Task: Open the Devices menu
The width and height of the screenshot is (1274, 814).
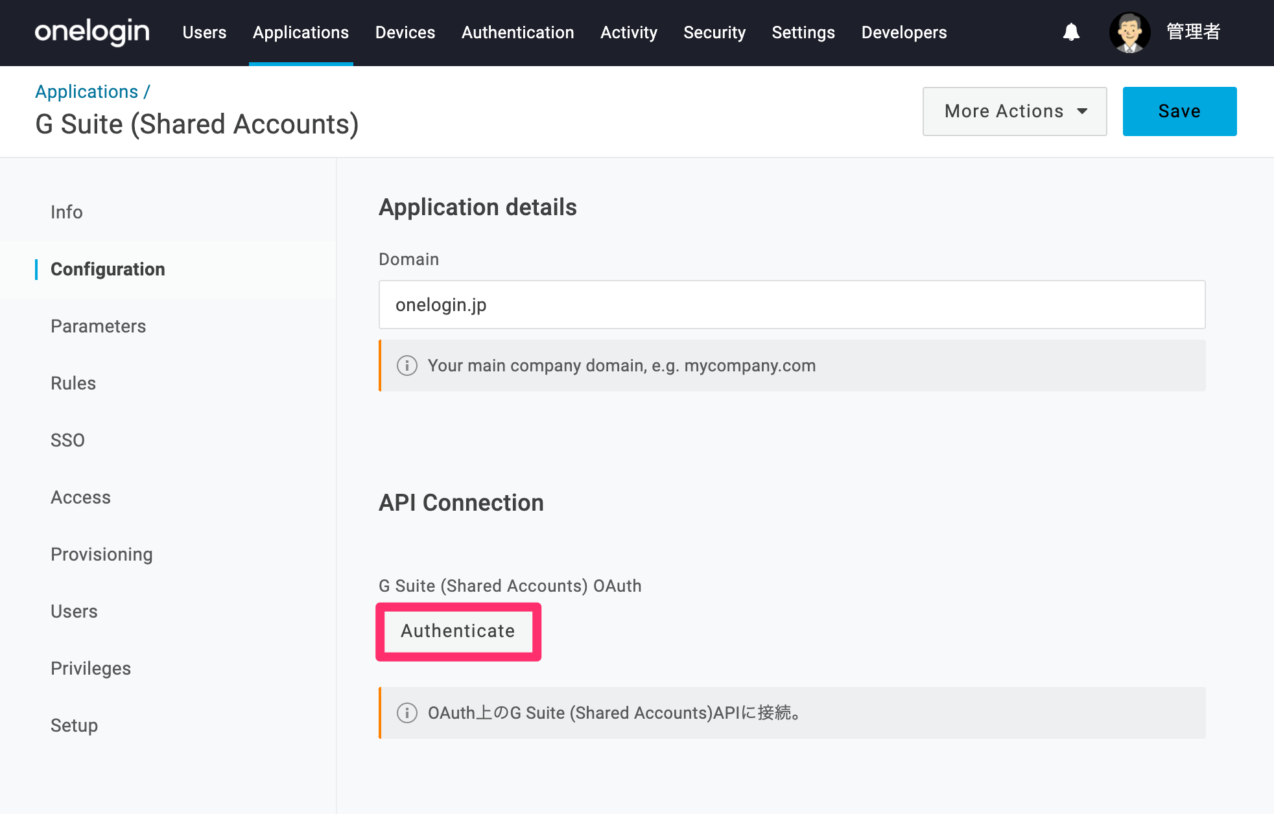Action: tap(405, 32)
